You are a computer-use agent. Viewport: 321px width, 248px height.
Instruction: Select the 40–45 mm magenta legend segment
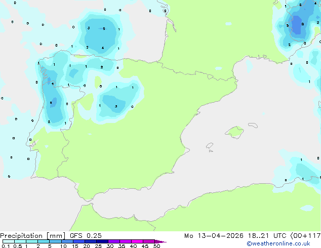tap(137, 241)
